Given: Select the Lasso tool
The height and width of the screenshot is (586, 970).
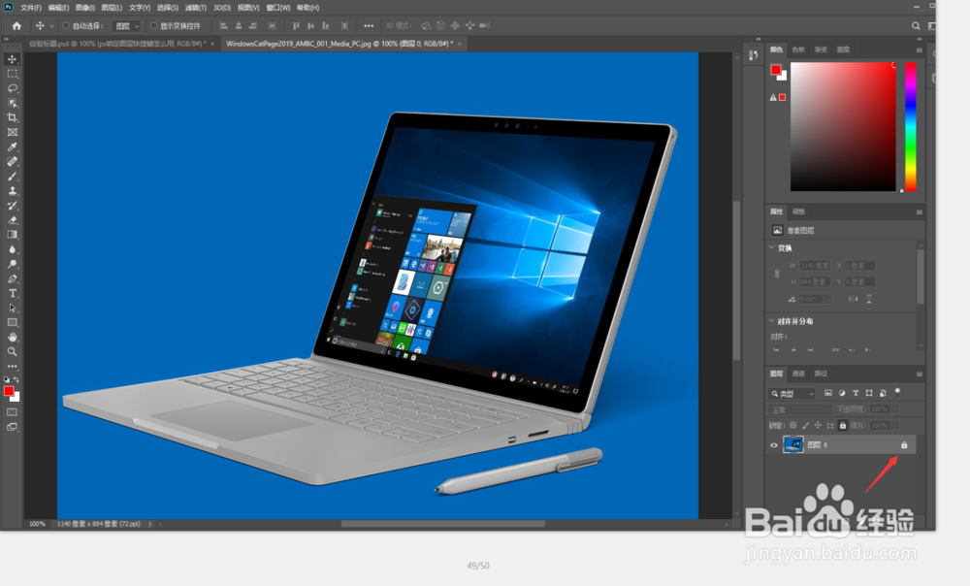Looking at the screenshot, I should tap(12, 88).
